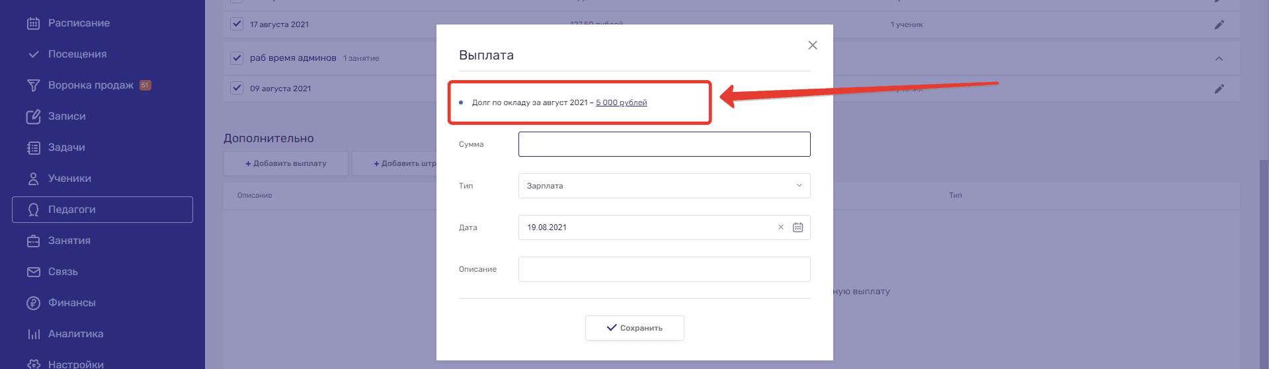Viewport: 1269px width, 369px height.
Task: Click the Финансы ruble icon
Action: [33, 303]
